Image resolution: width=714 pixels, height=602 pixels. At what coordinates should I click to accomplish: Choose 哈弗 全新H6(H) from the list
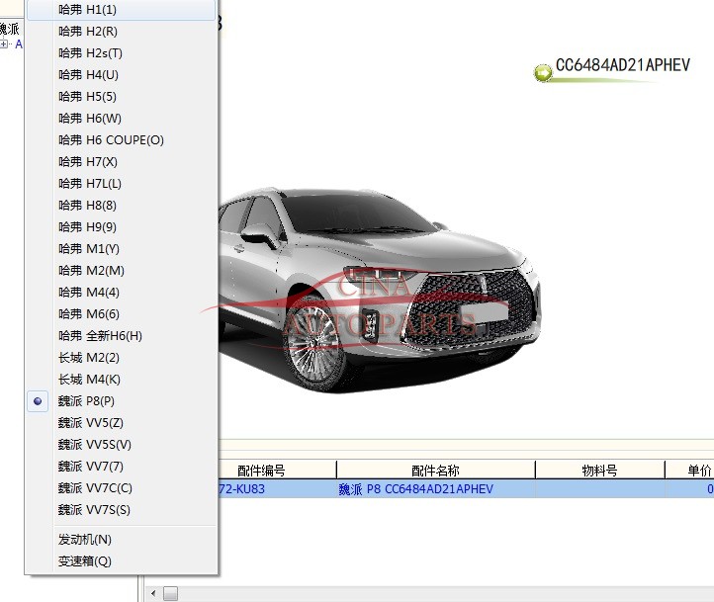tap(100, 336)
